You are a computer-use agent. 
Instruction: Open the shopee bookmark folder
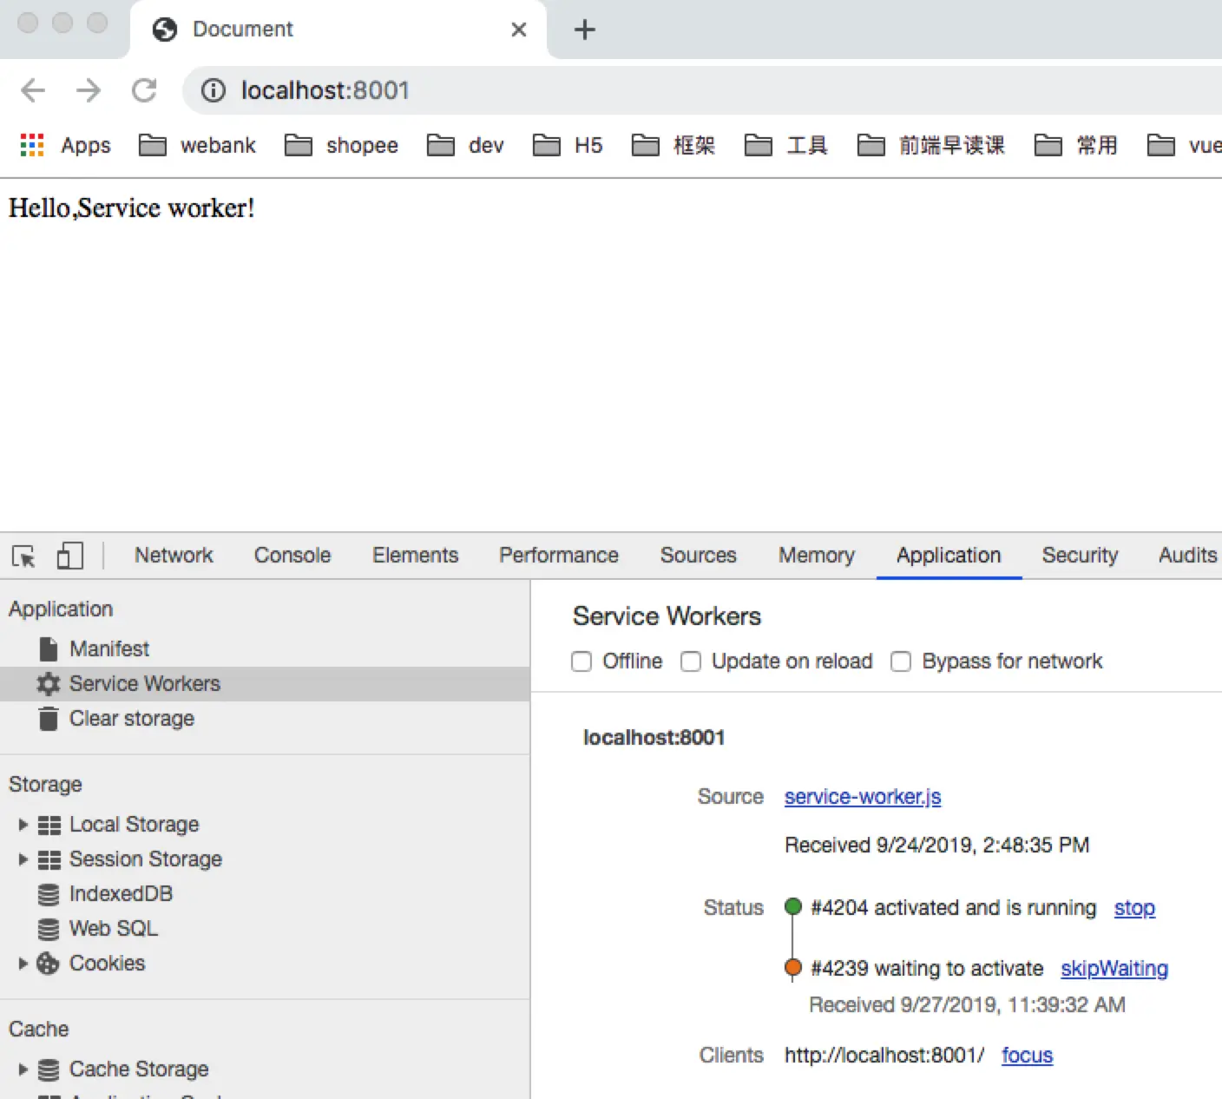click(x=341, y=145)
